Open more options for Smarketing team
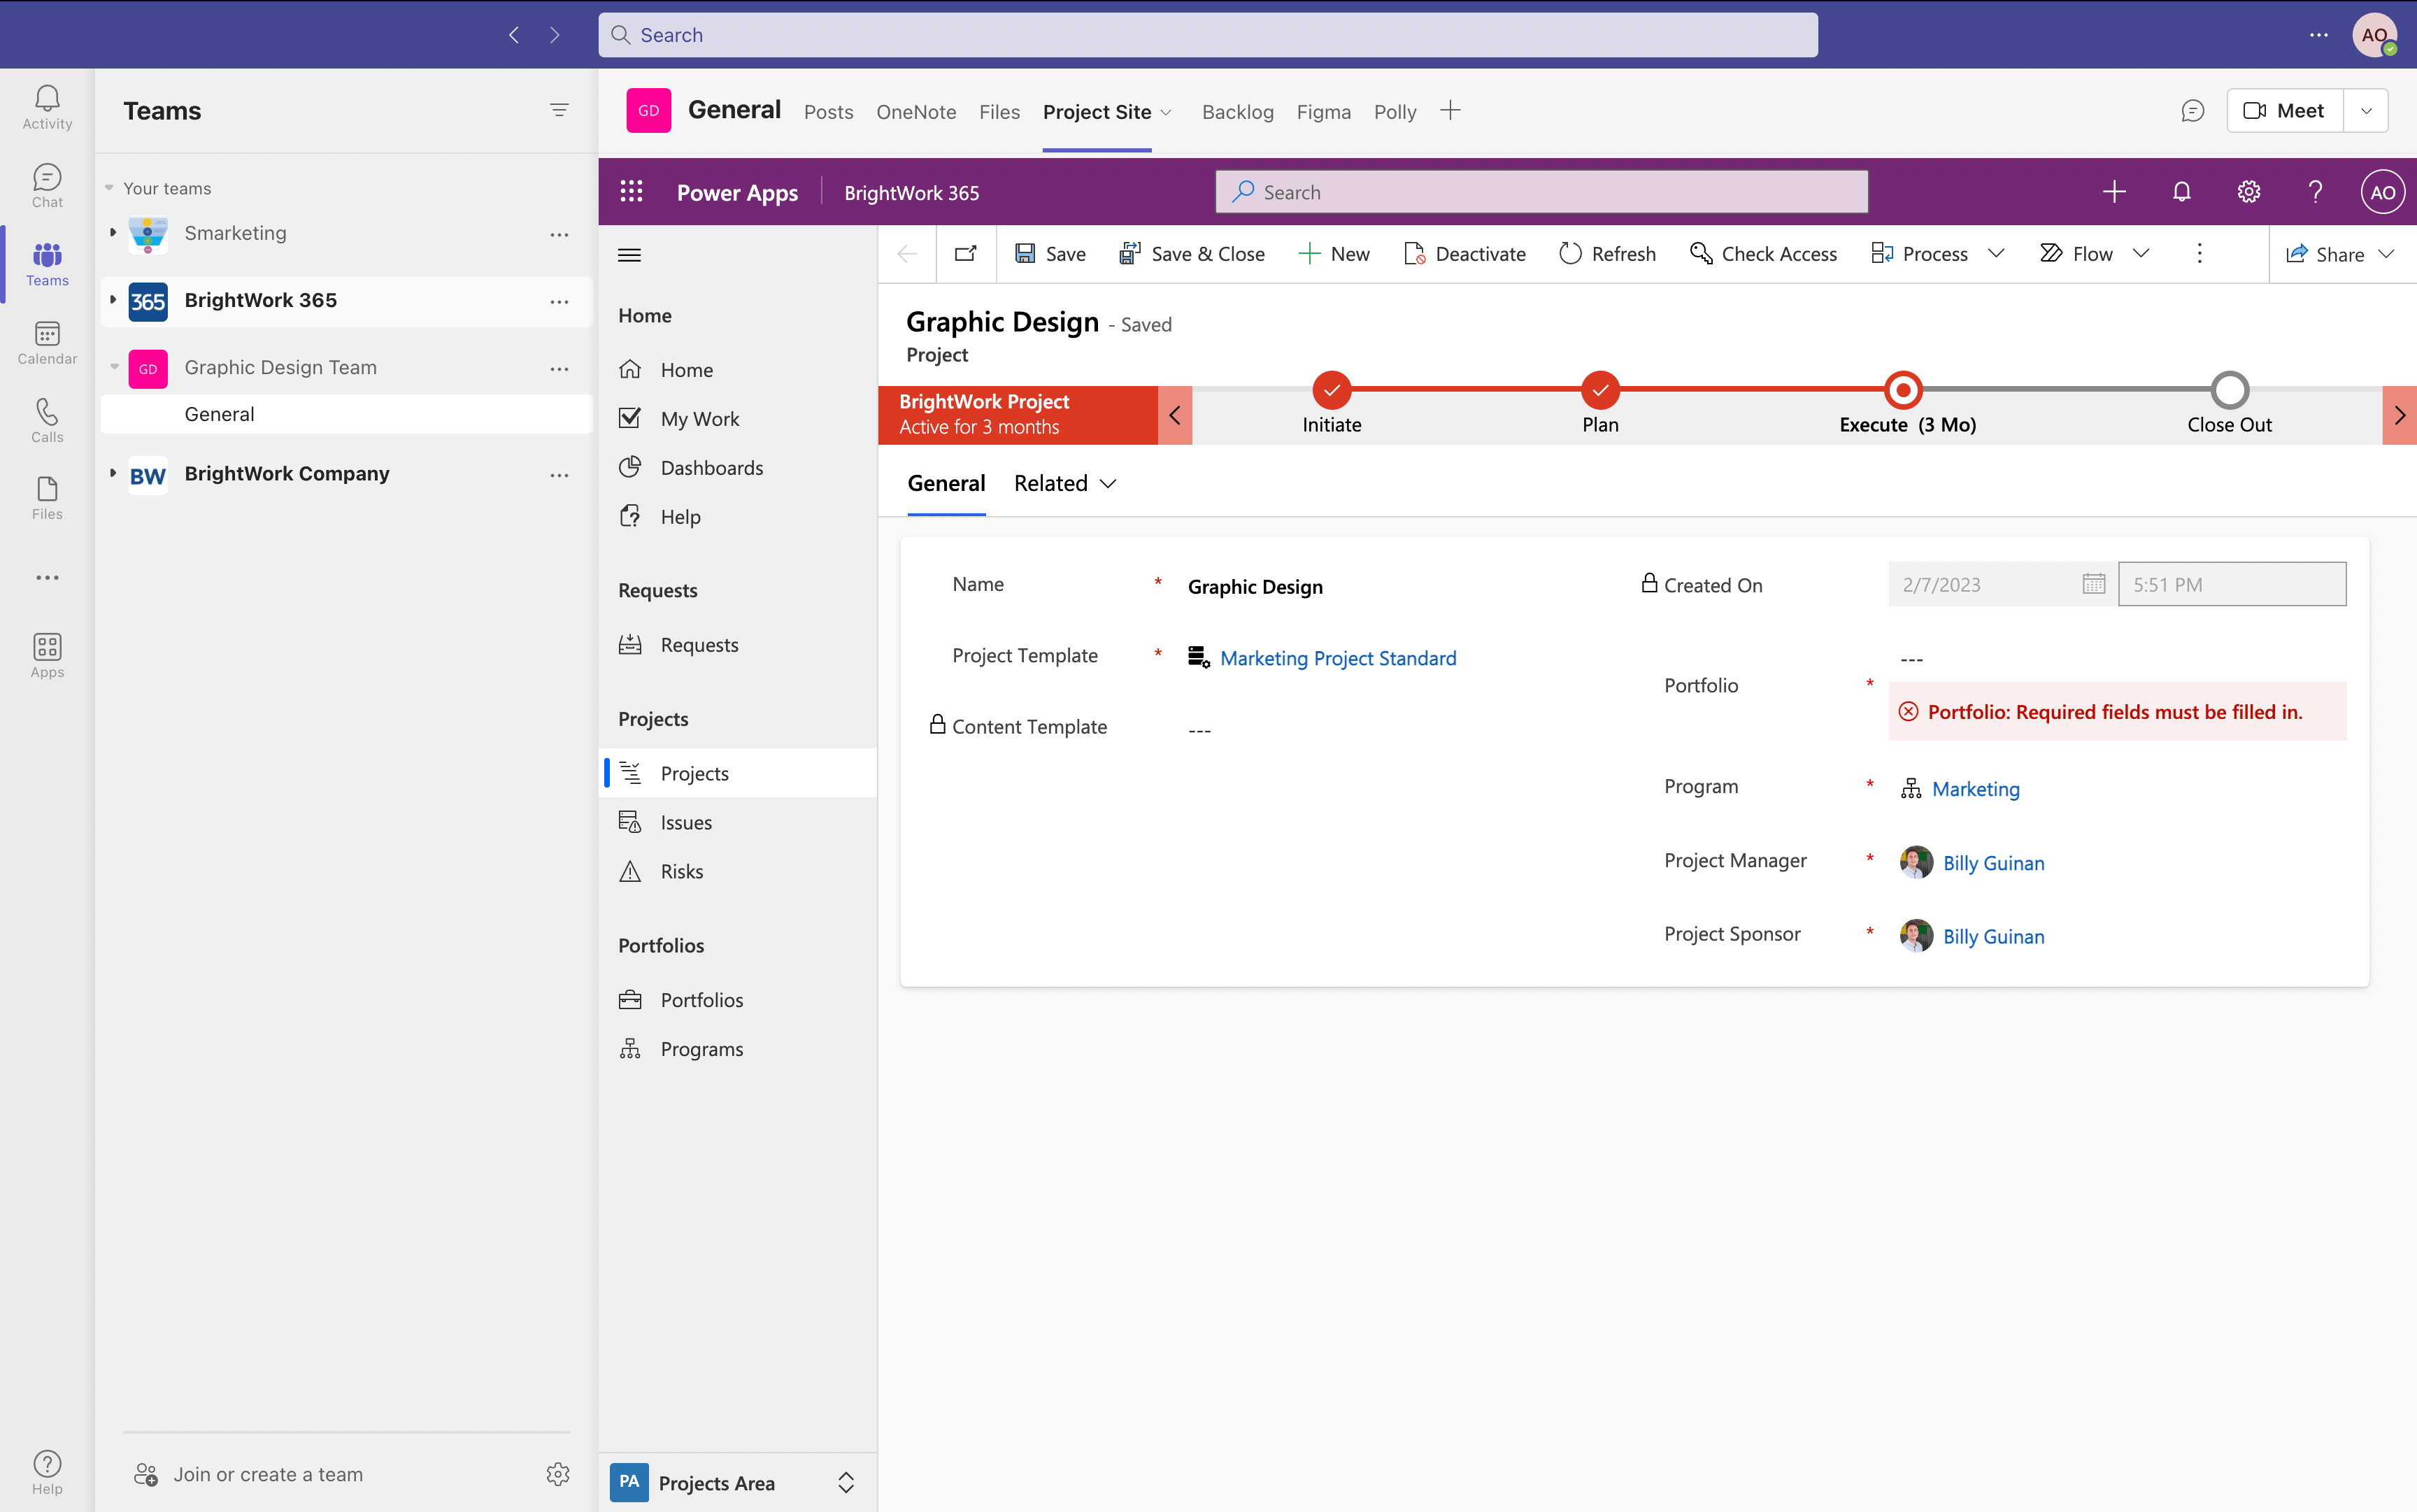 559,234
